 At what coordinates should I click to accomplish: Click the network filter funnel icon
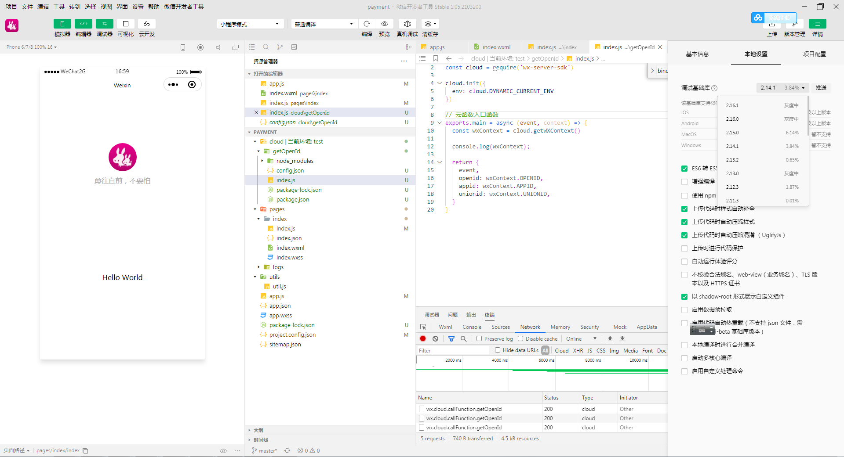pos(451,338)
